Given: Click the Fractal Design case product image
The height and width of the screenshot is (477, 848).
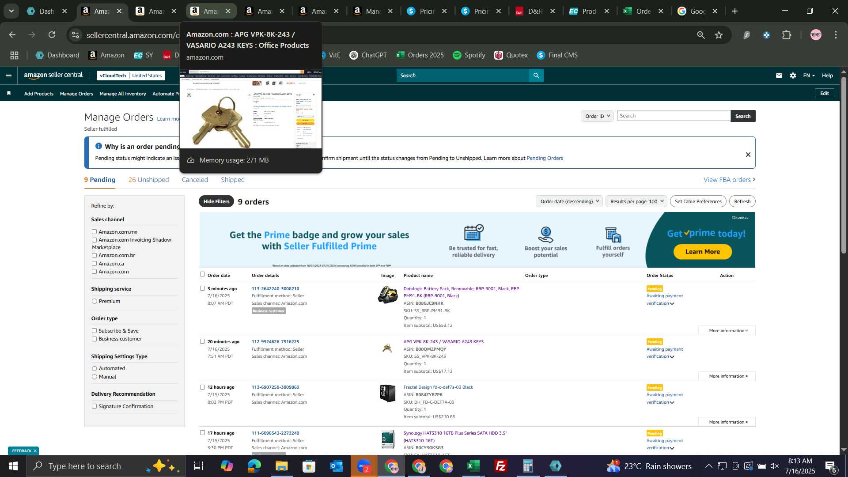Looking at the screenshot, I should point(387,393).
